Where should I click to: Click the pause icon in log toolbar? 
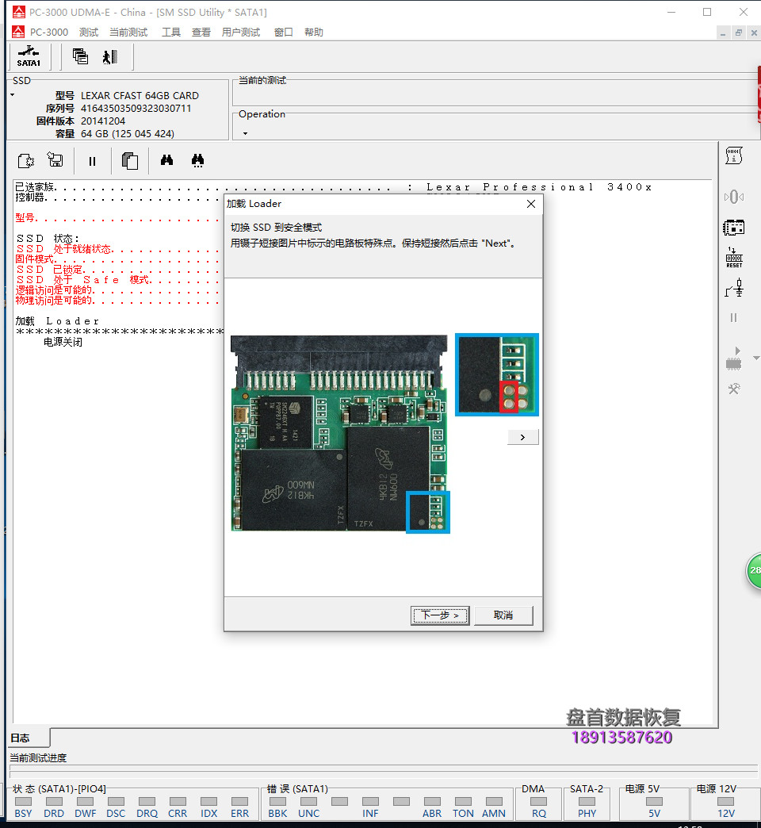point(93,161)
